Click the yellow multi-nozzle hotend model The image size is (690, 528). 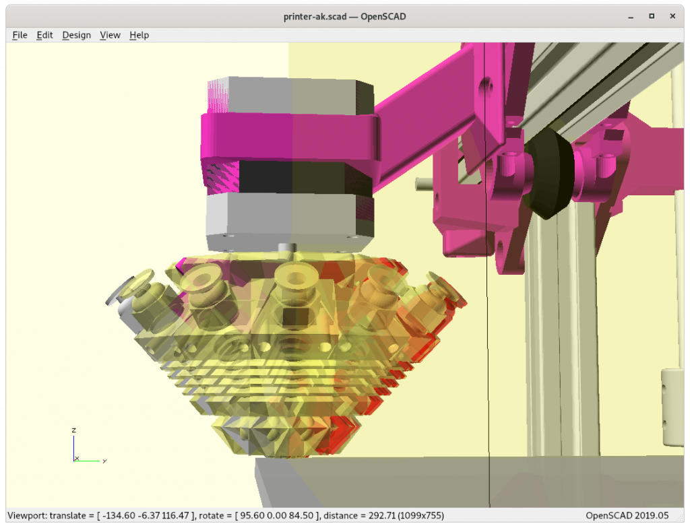click(286, 356)
